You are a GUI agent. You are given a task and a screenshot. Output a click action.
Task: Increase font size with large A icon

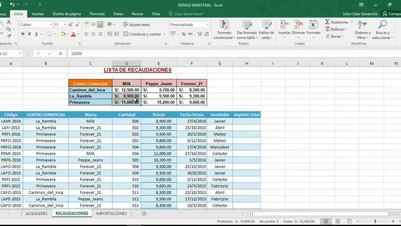pos(71,24)
